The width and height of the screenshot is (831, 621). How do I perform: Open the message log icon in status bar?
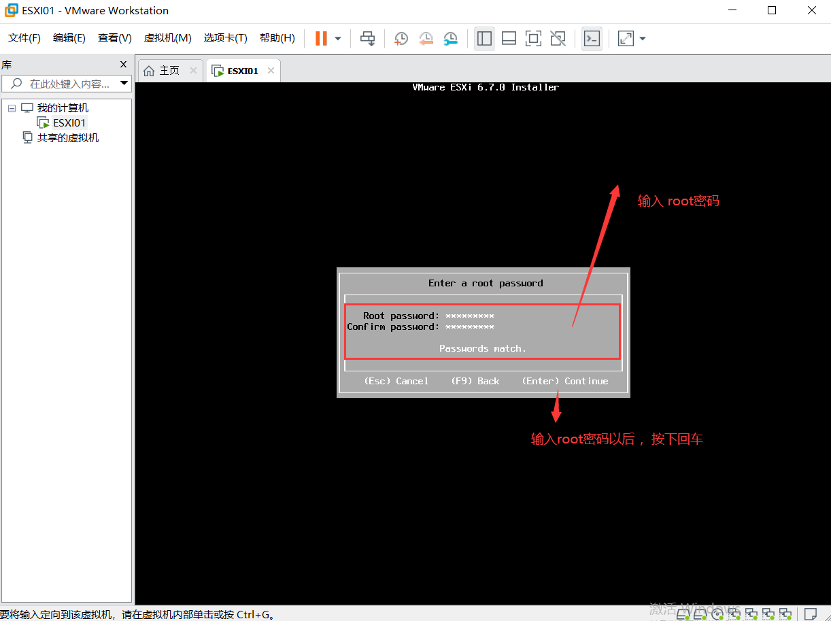811,614
